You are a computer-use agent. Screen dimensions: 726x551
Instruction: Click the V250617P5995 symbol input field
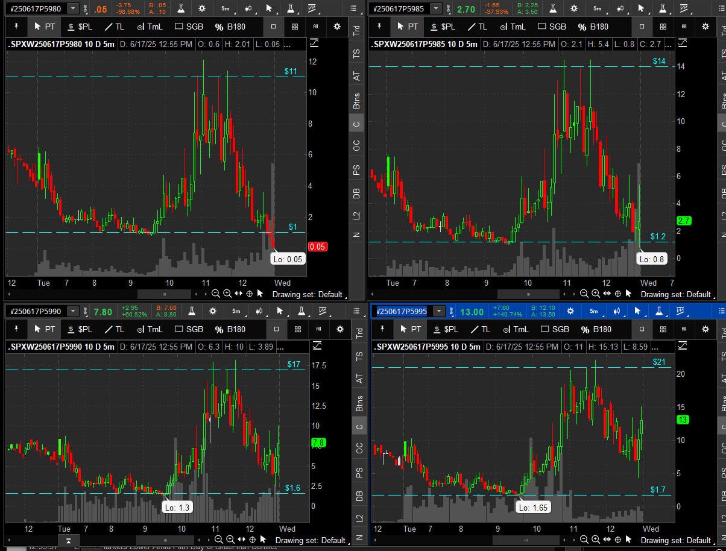[402, 311]
